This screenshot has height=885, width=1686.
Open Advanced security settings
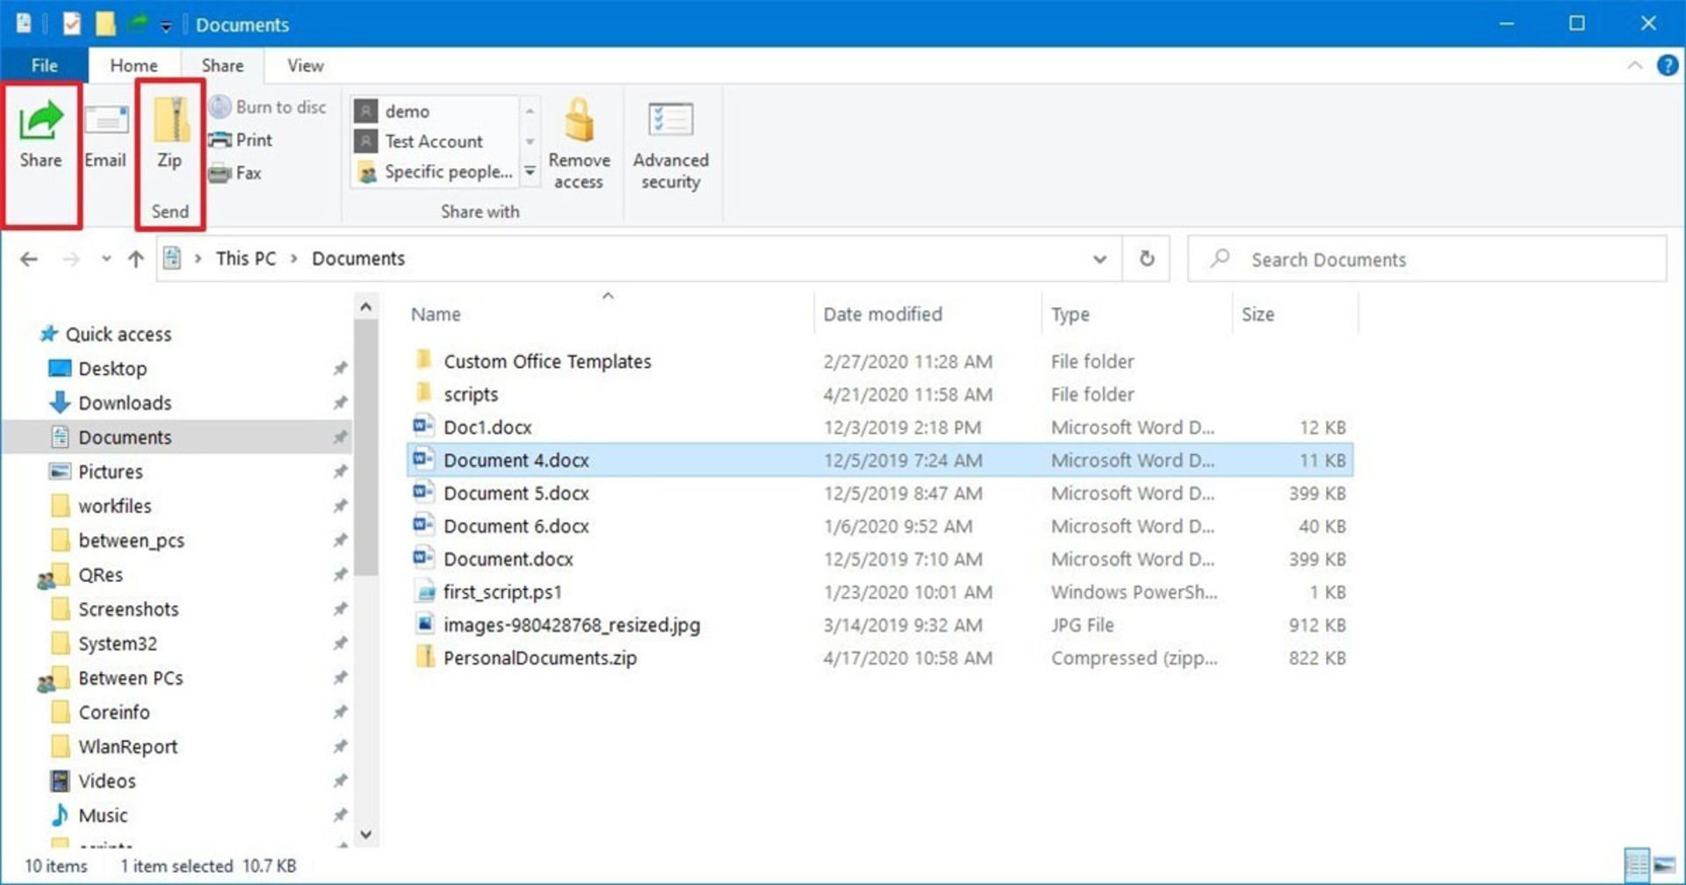tap(670, 123)
